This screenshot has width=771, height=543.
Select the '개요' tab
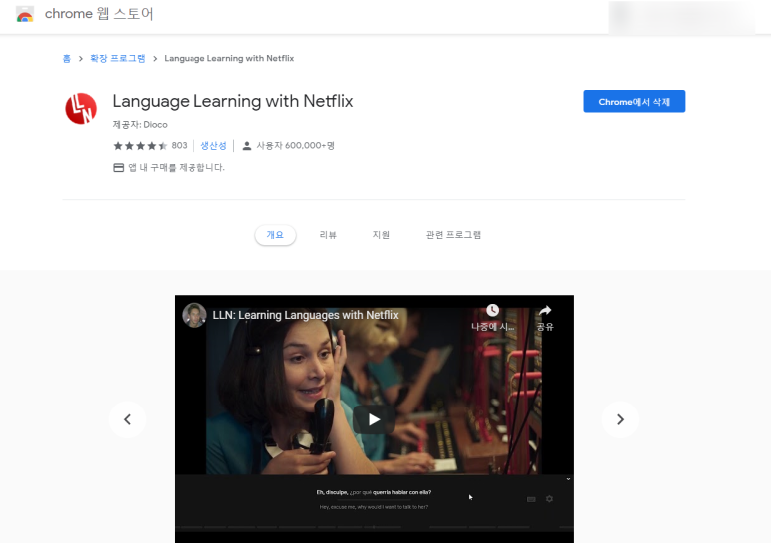[x=275, y=235]
